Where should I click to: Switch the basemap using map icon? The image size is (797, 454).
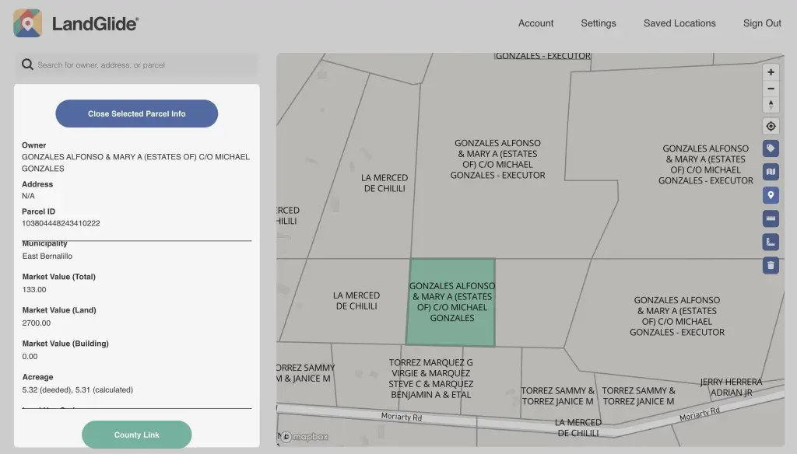click(x=771, y=172)
